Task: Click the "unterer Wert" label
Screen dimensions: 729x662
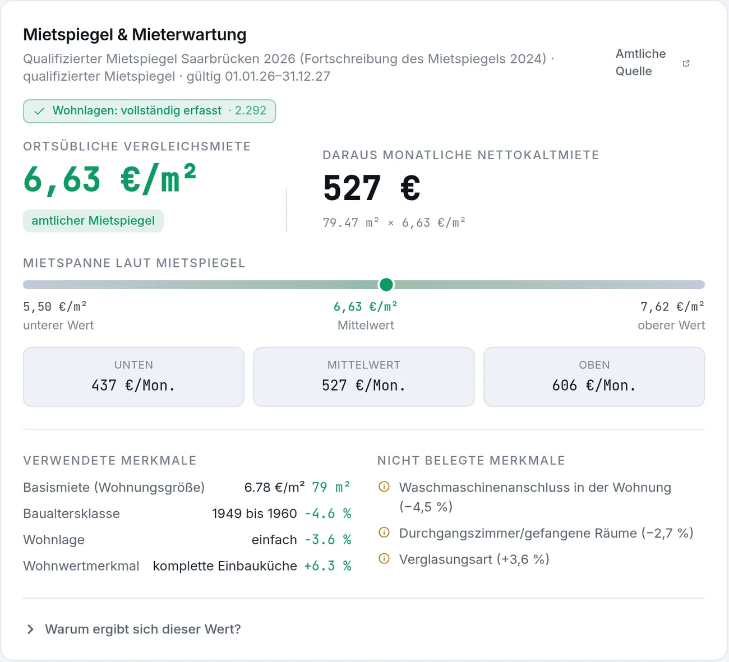Action: coord(58,325)
